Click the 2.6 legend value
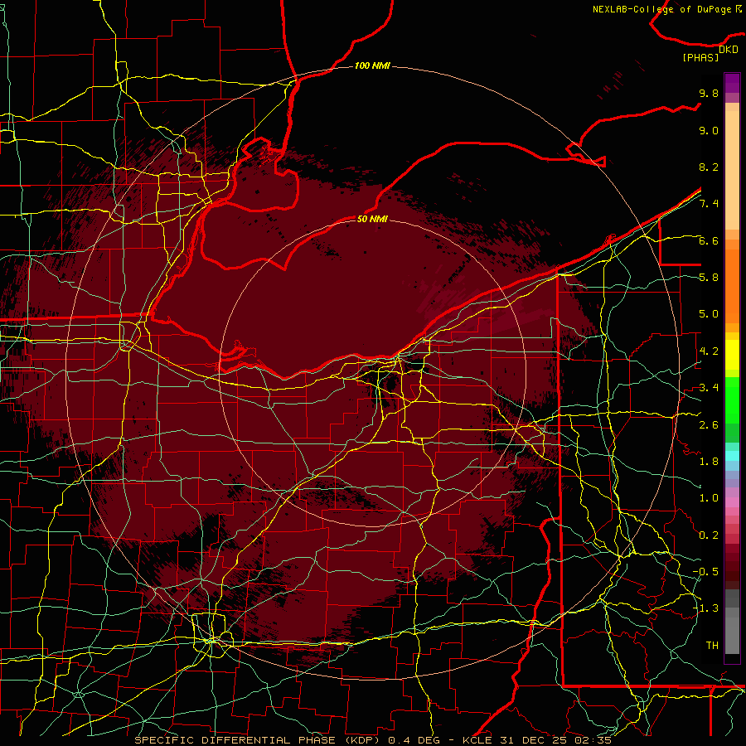Image resolution: width=746 pixels, height=746 pixels. pos(709,425)
